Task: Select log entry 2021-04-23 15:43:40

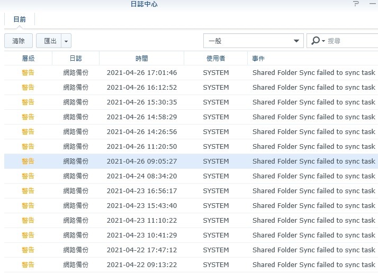Action: pos(191,205)
